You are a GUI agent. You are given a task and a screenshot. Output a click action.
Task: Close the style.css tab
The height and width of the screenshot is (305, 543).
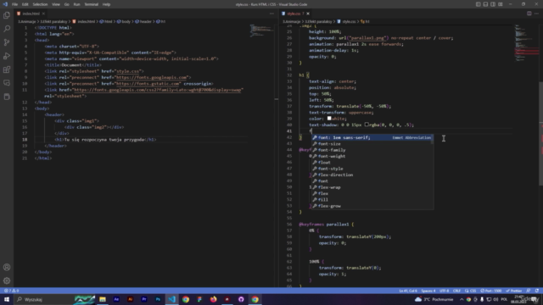308,14
